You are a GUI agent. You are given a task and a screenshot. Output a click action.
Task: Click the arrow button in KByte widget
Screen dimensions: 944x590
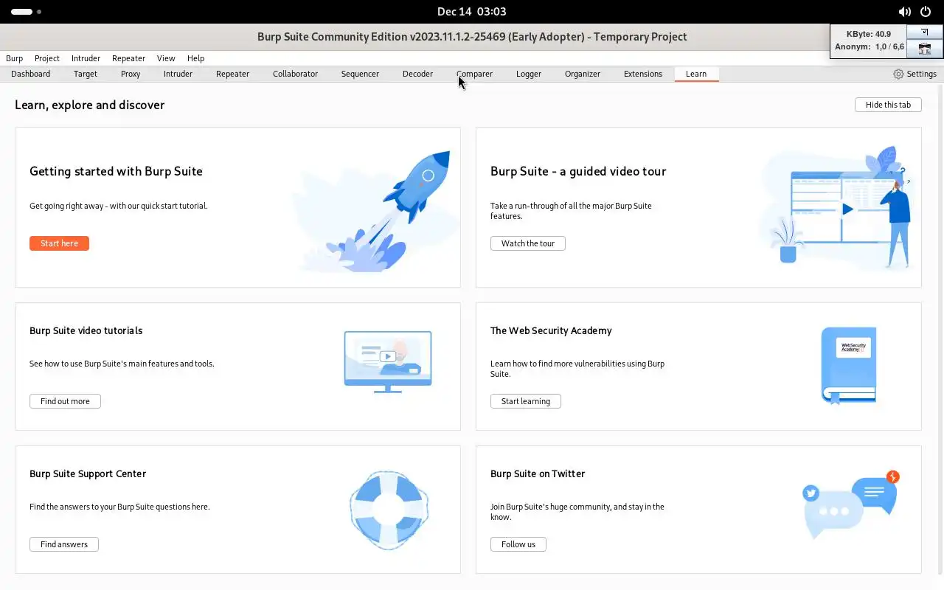pyautogui.click(x=924, y=32)
